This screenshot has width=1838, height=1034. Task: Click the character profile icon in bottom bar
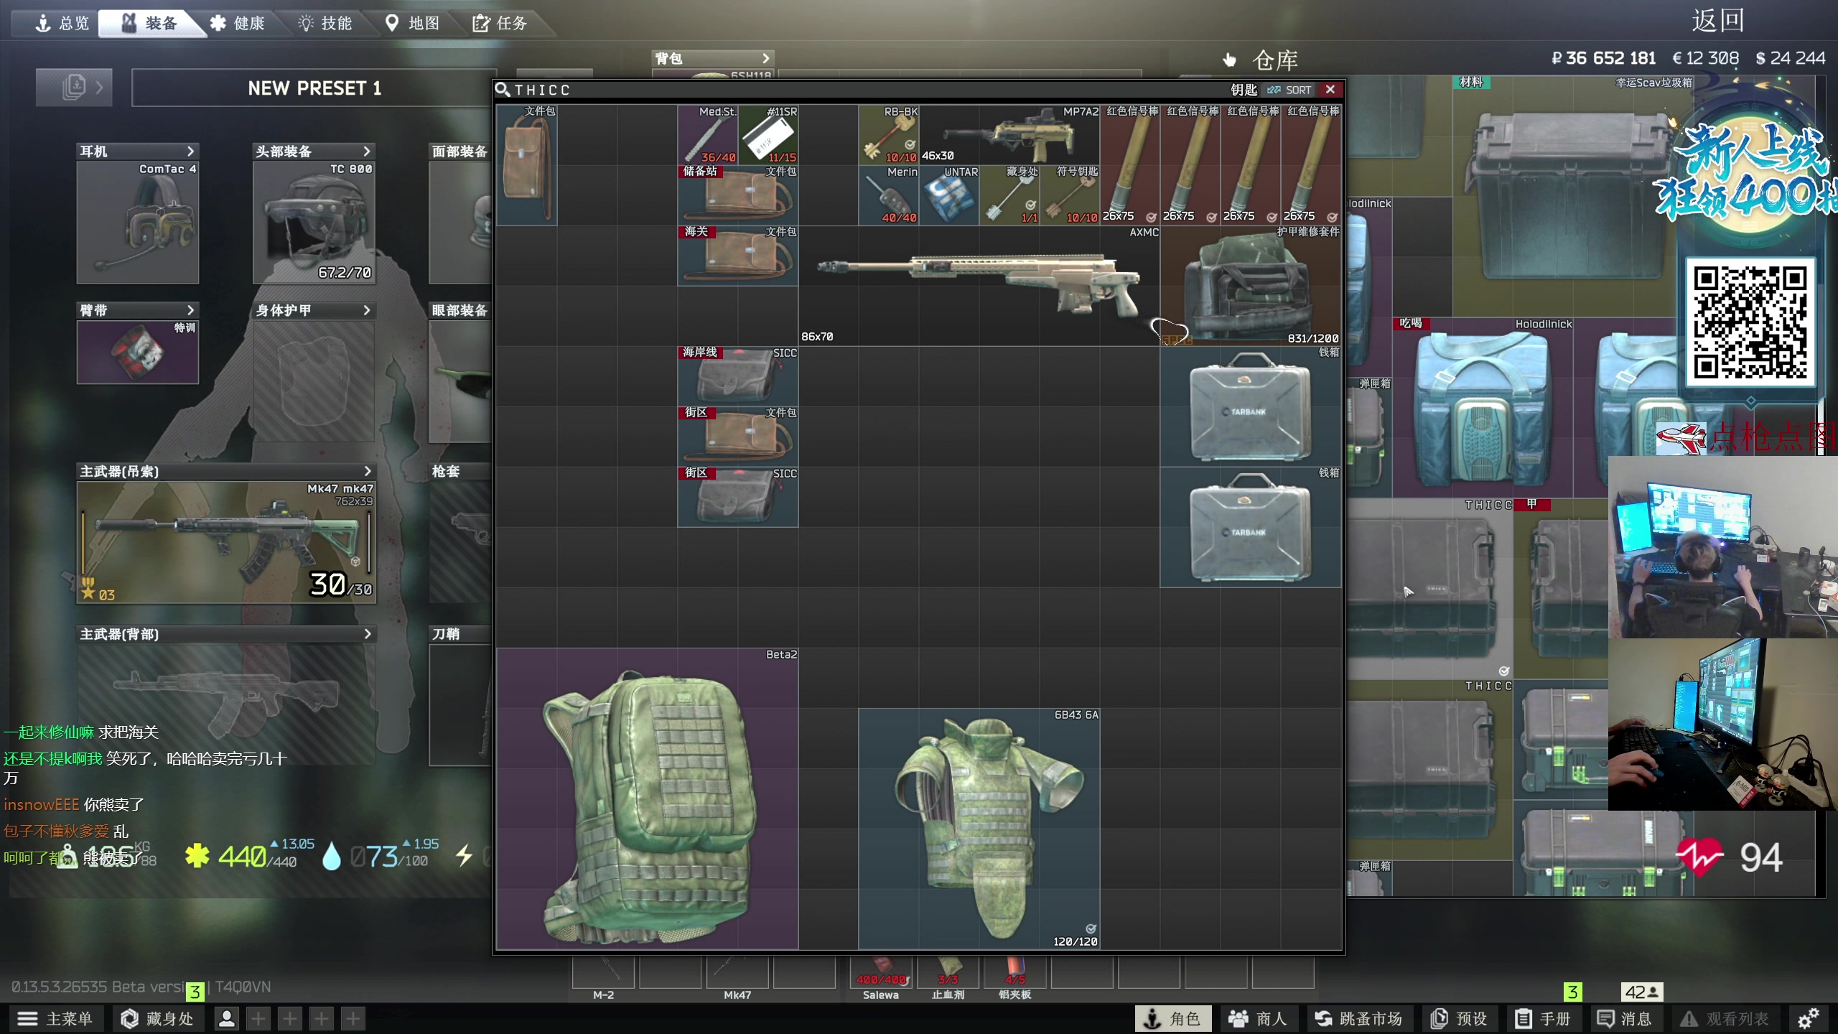point(227,1018)
